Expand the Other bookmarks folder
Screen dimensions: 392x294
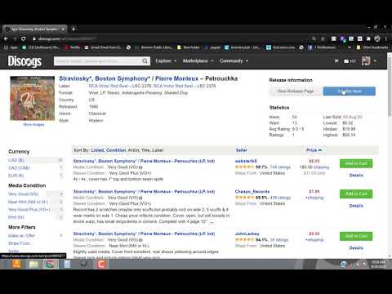pos(372,47)
